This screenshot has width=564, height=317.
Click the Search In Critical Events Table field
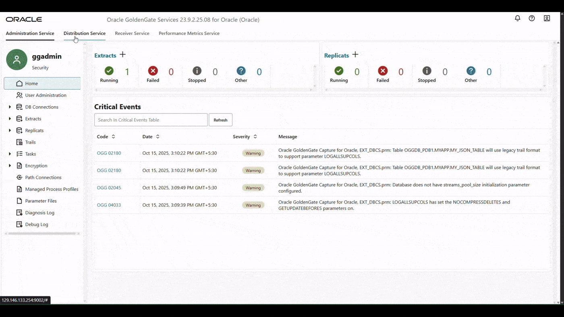point(151,120)
